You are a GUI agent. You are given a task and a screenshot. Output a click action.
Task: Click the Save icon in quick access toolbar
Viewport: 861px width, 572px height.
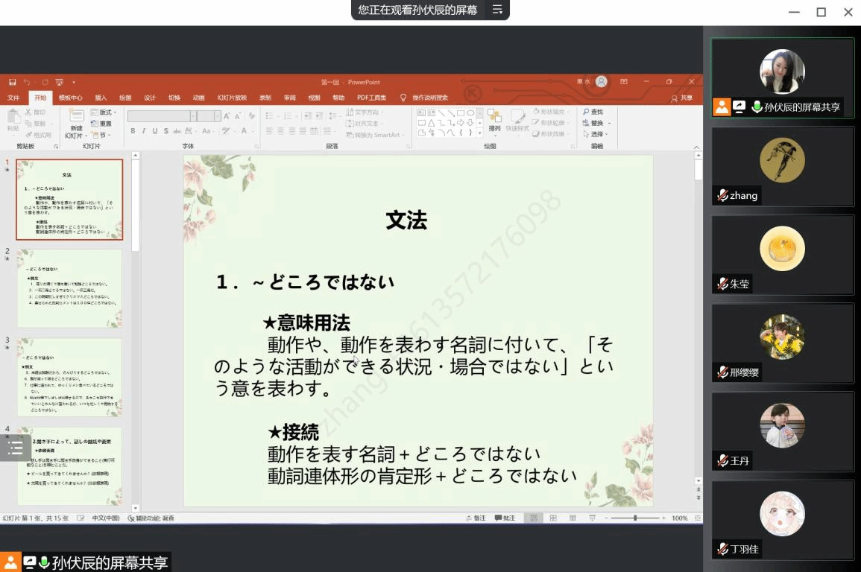pyautogui.click(x=13, y=82)
